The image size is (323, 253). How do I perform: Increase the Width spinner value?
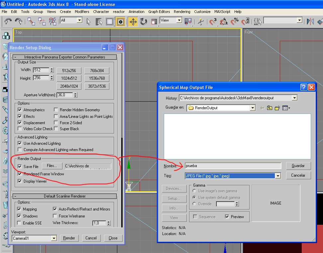coord(52,69)
